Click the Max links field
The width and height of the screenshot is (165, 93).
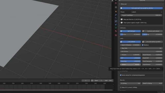pyautogui.click(x=141, y=48)
